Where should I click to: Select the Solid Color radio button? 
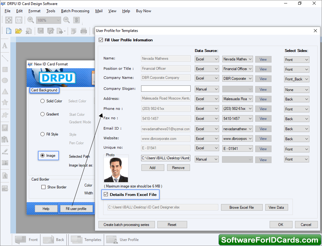[42, 101]
